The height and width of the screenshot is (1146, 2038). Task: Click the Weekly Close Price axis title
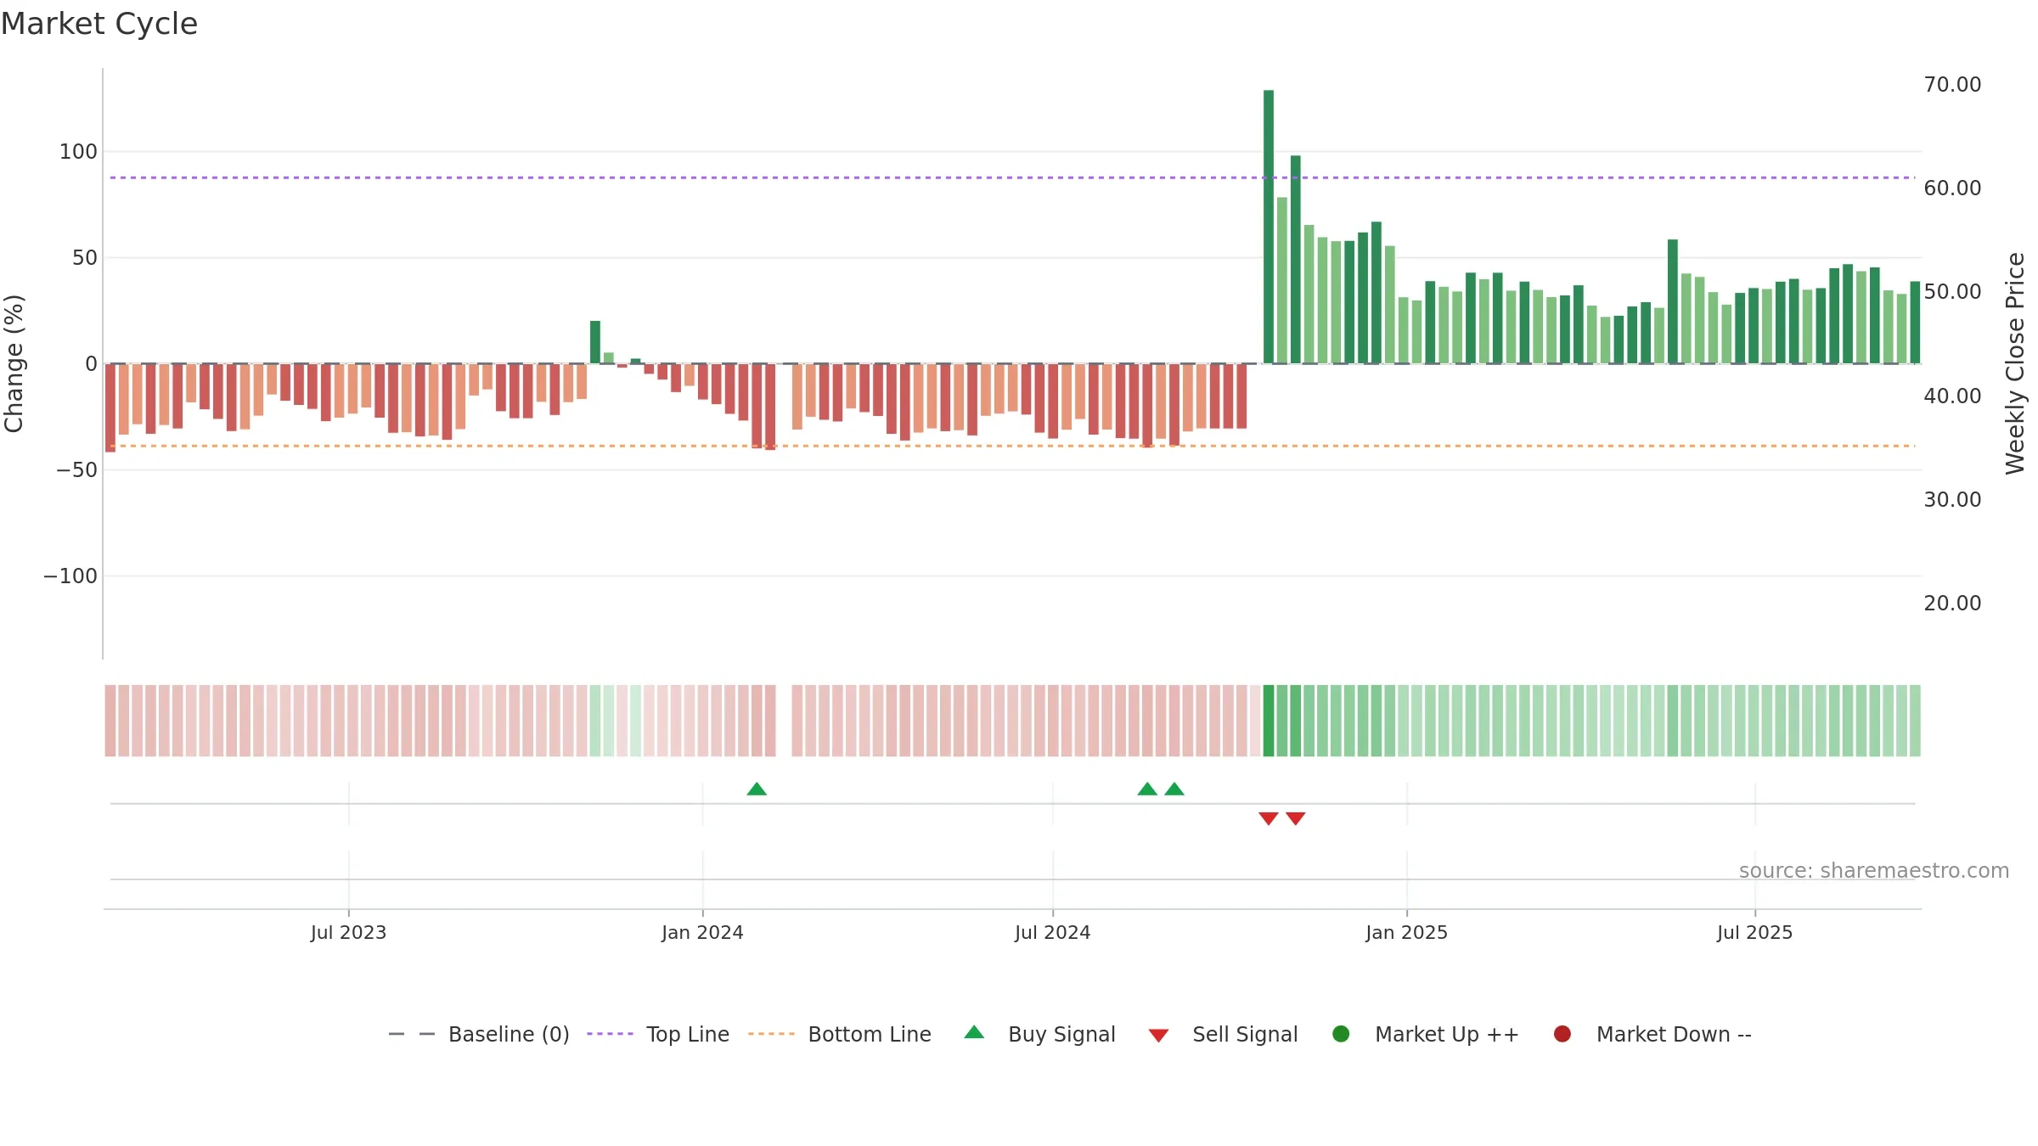tap(2015, 363)
